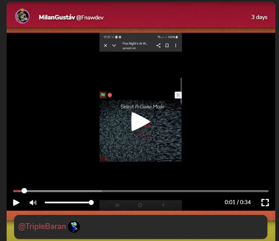Click the X close icon in phone browser
This screenshot has height=241, width=279.
[106, 46]
